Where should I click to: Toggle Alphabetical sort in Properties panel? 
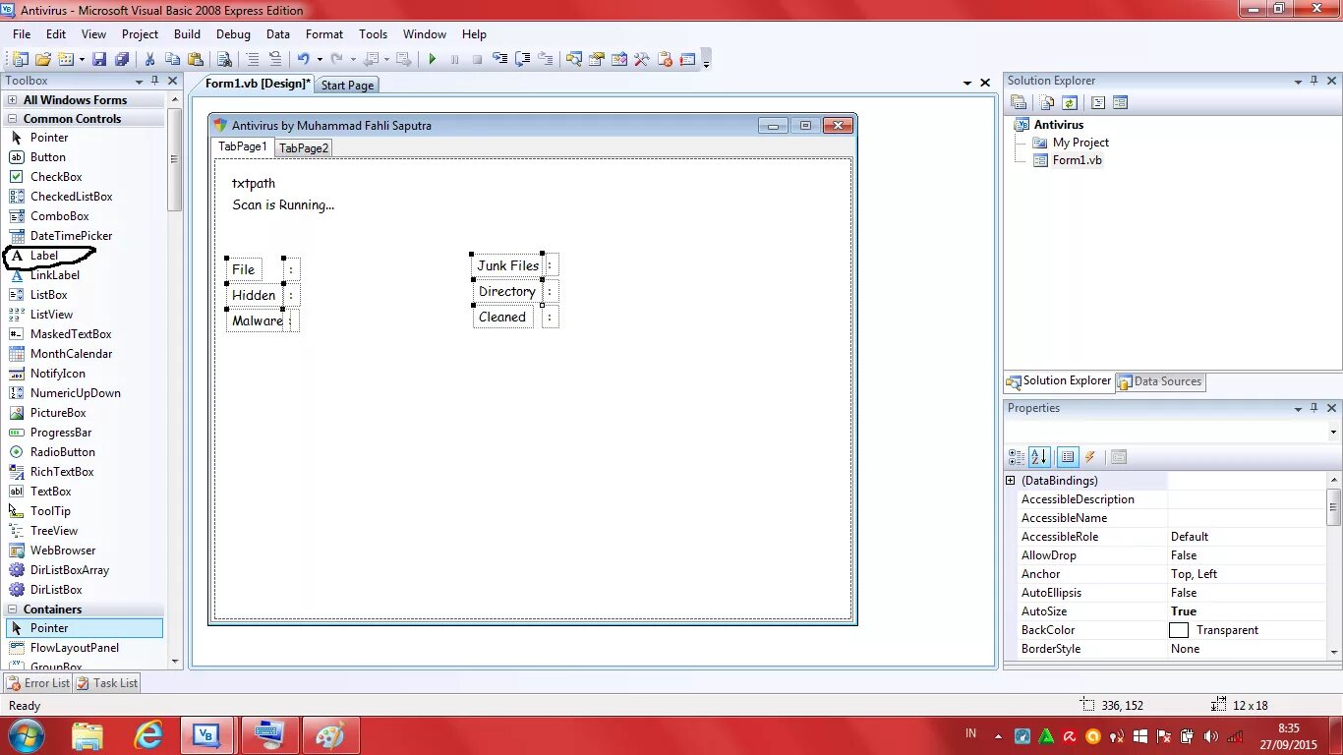click(x=1040, y=457)
